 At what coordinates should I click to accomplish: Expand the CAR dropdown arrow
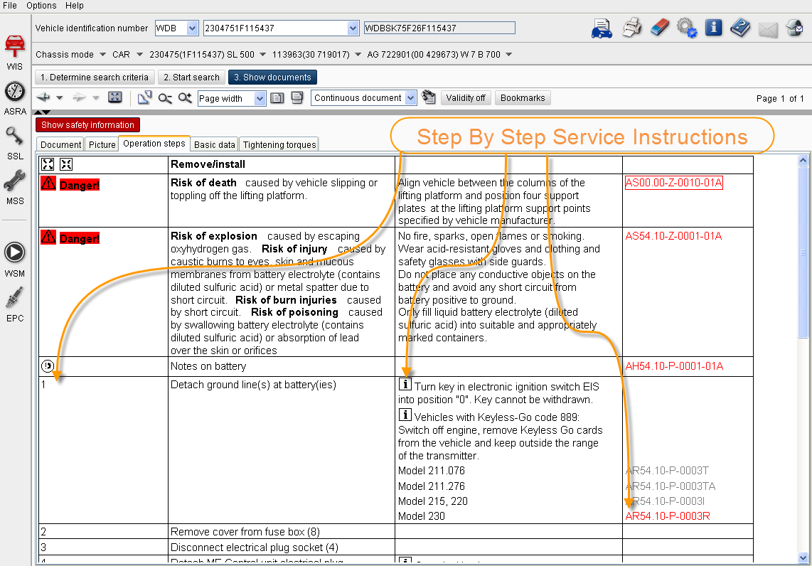coord(139,54)
